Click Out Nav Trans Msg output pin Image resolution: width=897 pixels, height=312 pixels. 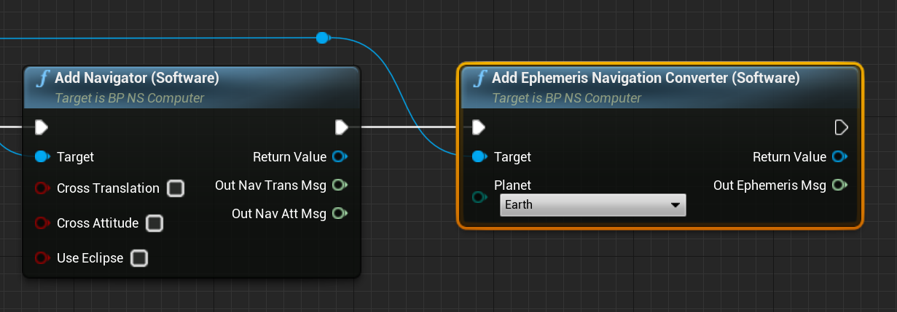click(339, 185)
